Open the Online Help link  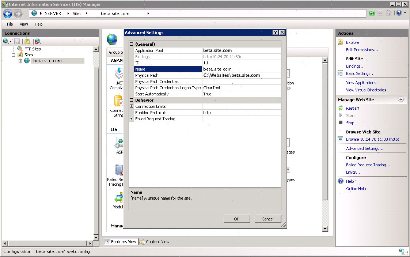pyautogui.click(x=356, y=189)
